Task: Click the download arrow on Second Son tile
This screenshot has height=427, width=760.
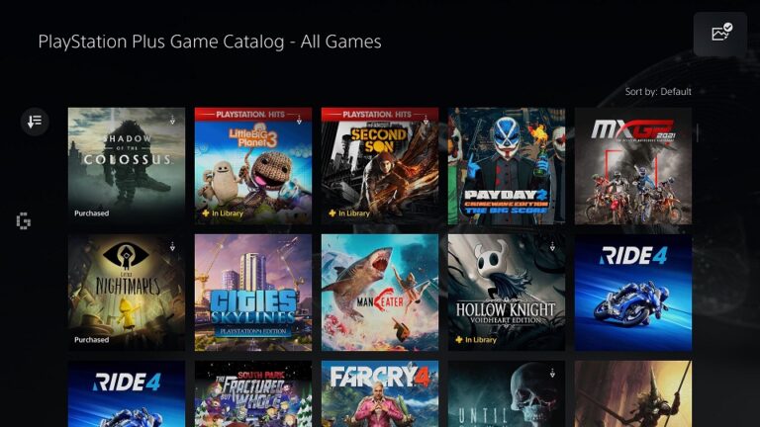Action: [x=427, y=120]
